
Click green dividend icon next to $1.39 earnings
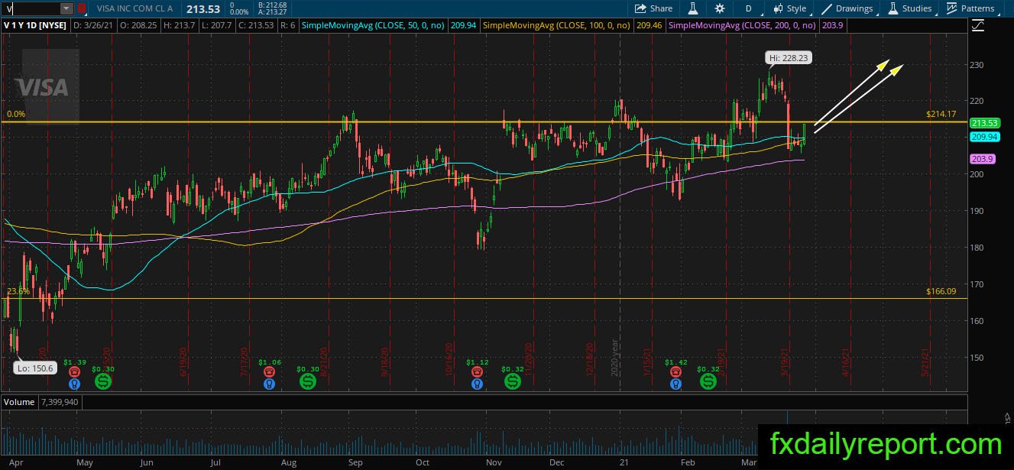point(102,381)
